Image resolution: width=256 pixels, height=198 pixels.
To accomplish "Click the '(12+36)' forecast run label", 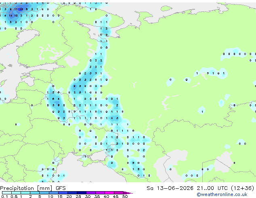I will click(x=243, y=188).
